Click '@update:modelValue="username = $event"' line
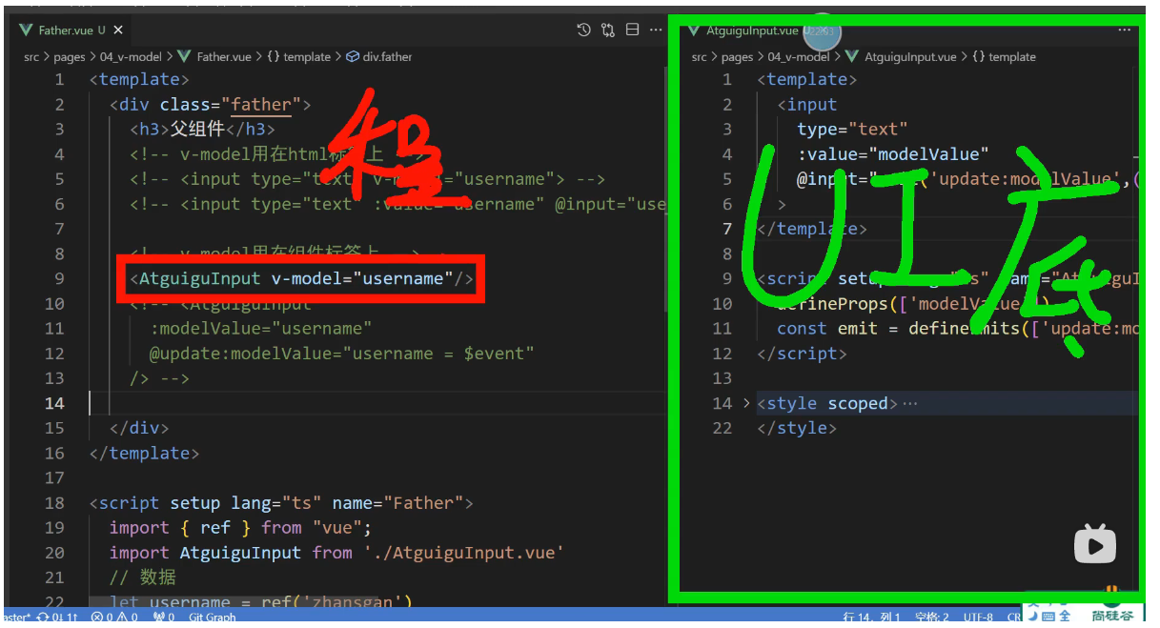 (x=342, y=354)
